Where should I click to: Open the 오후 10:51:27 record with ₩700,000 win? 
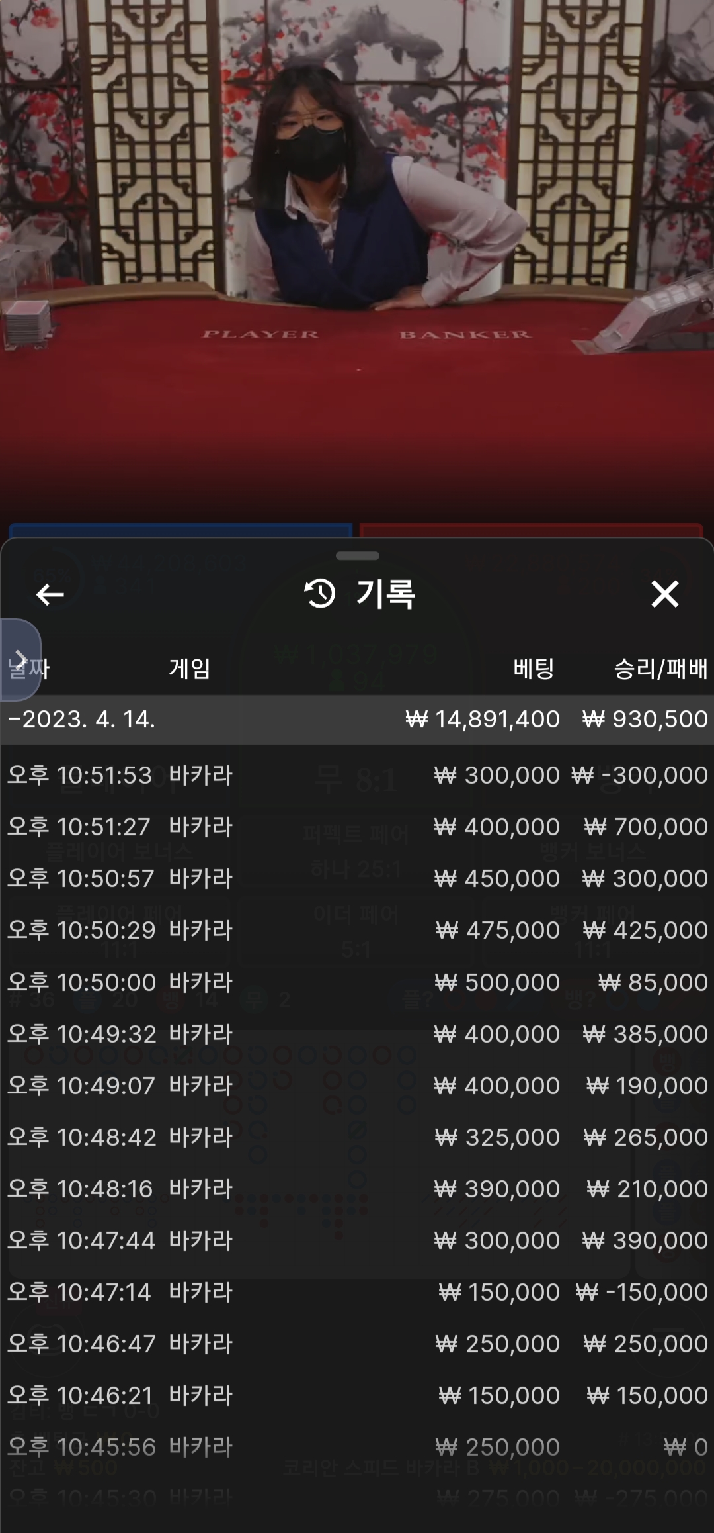(x=357, y=827)
